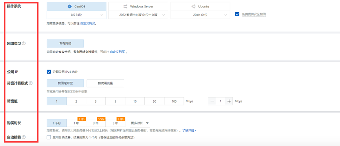Open the 了解详情 link
The image size is (340, 146).
coord(189,131)
